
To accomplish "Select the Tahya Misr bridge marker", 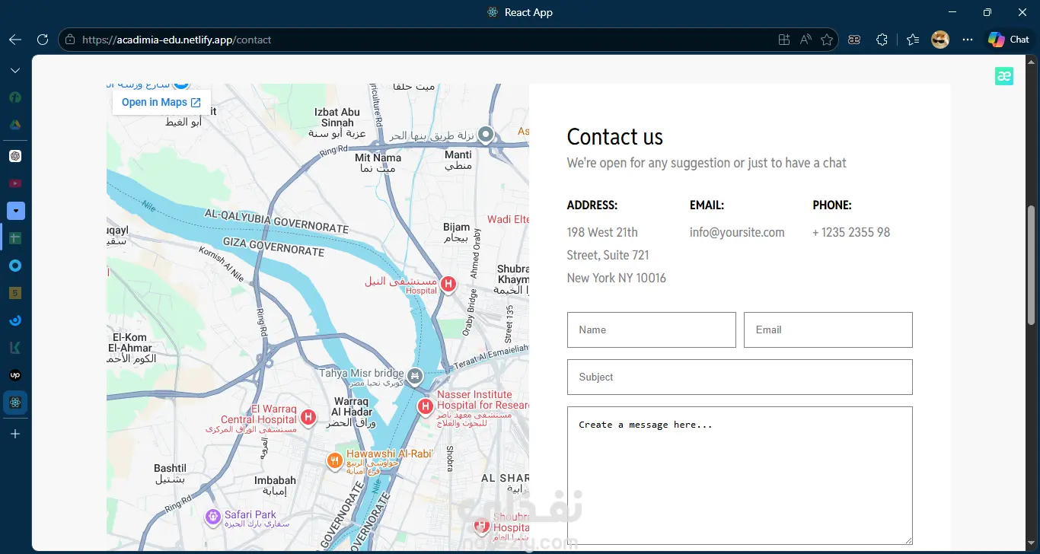I will click(x=413, y=375).
